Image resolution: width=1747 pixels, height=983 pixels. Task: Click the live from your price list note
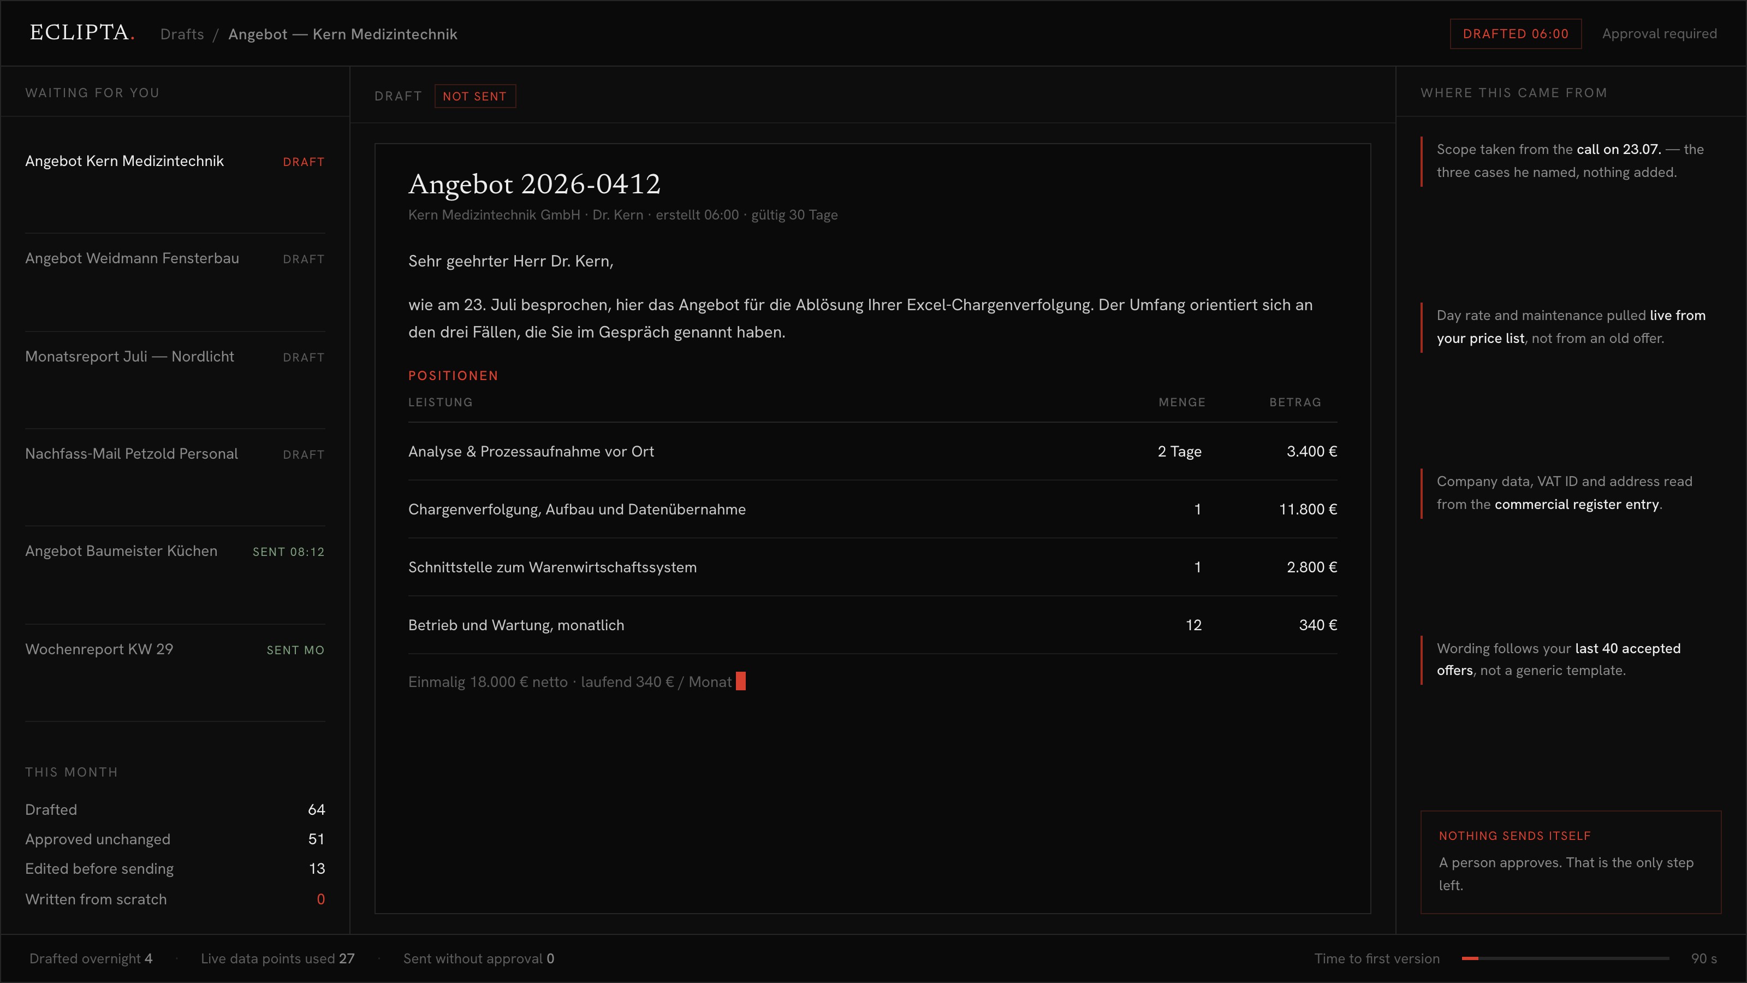click(1571, 327)
